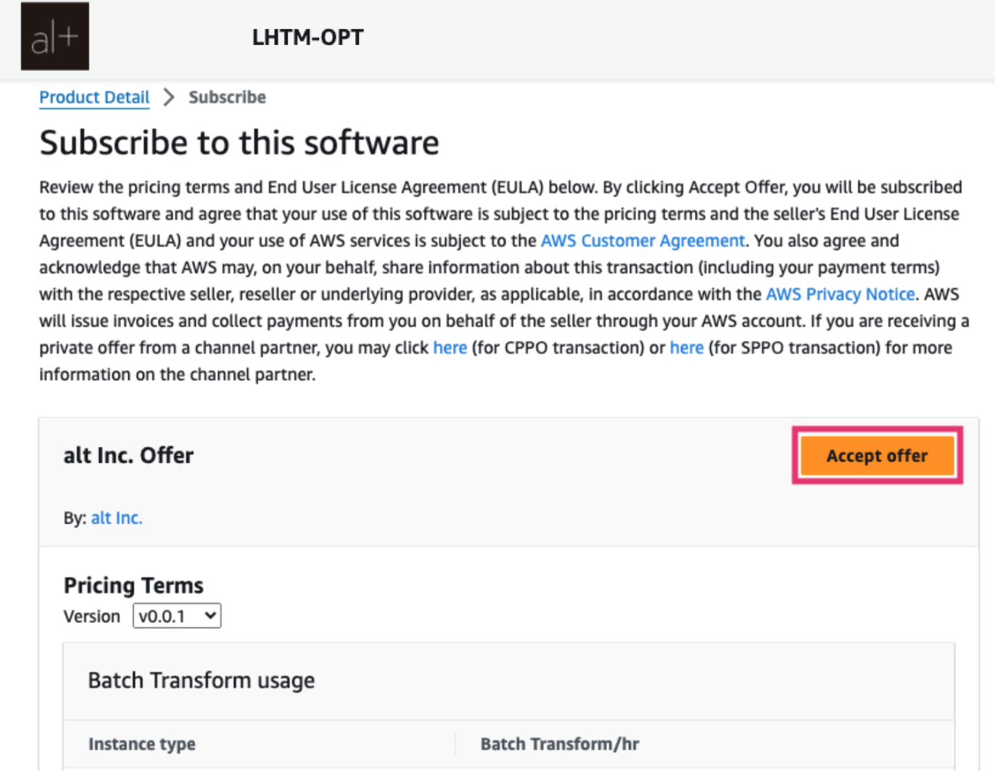Click the Pricing Terms heading

point(133,585)
